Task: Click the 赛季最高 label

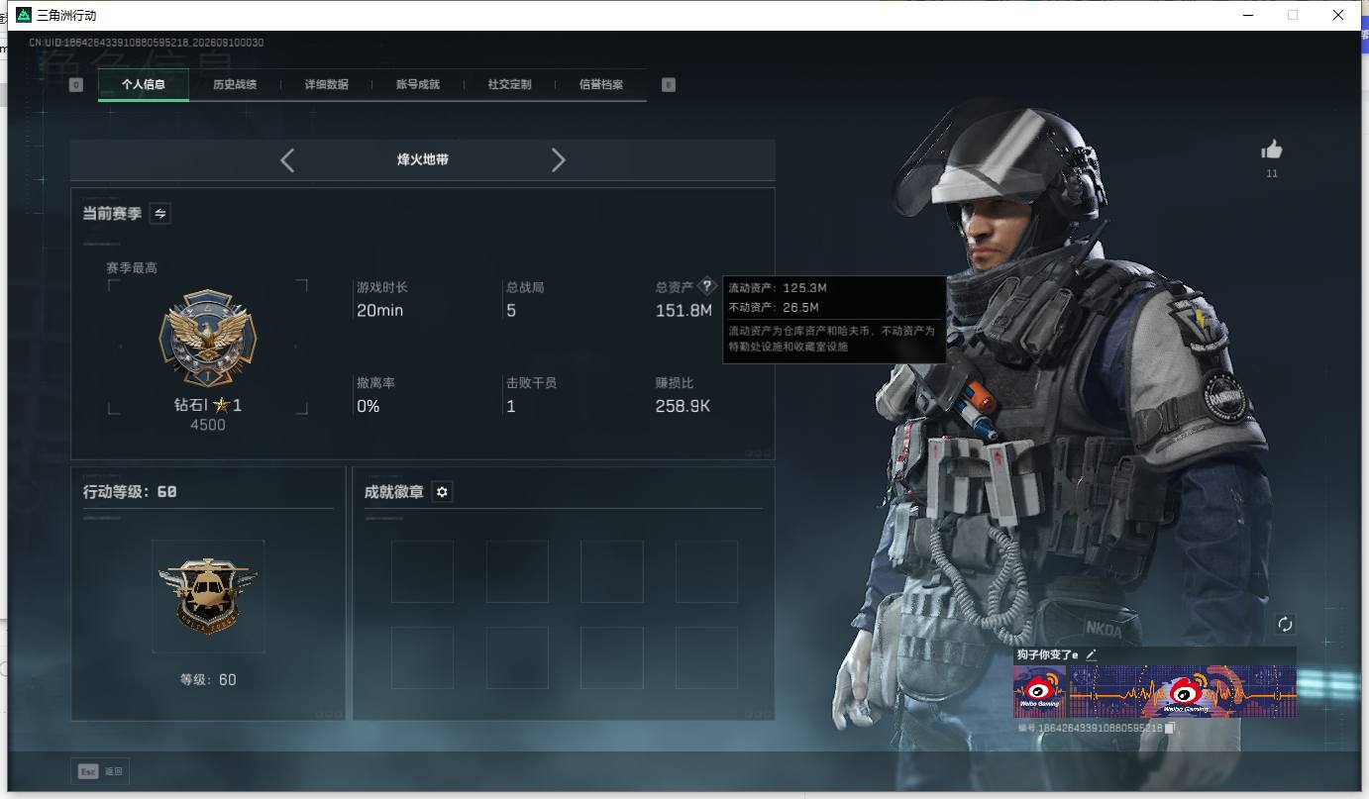Action: 132,268
